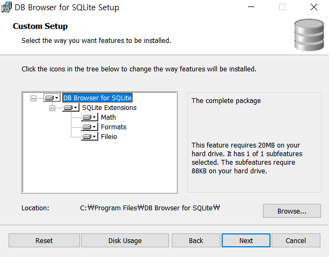The width and height of the screenshot is (329, 257).
Task: Open Disk Usage dialog
Action: point(125,240)
